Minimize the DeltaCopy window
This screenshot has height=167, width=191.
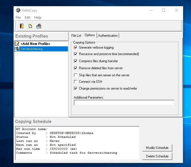pyautogui.click(x=151, y=10)
